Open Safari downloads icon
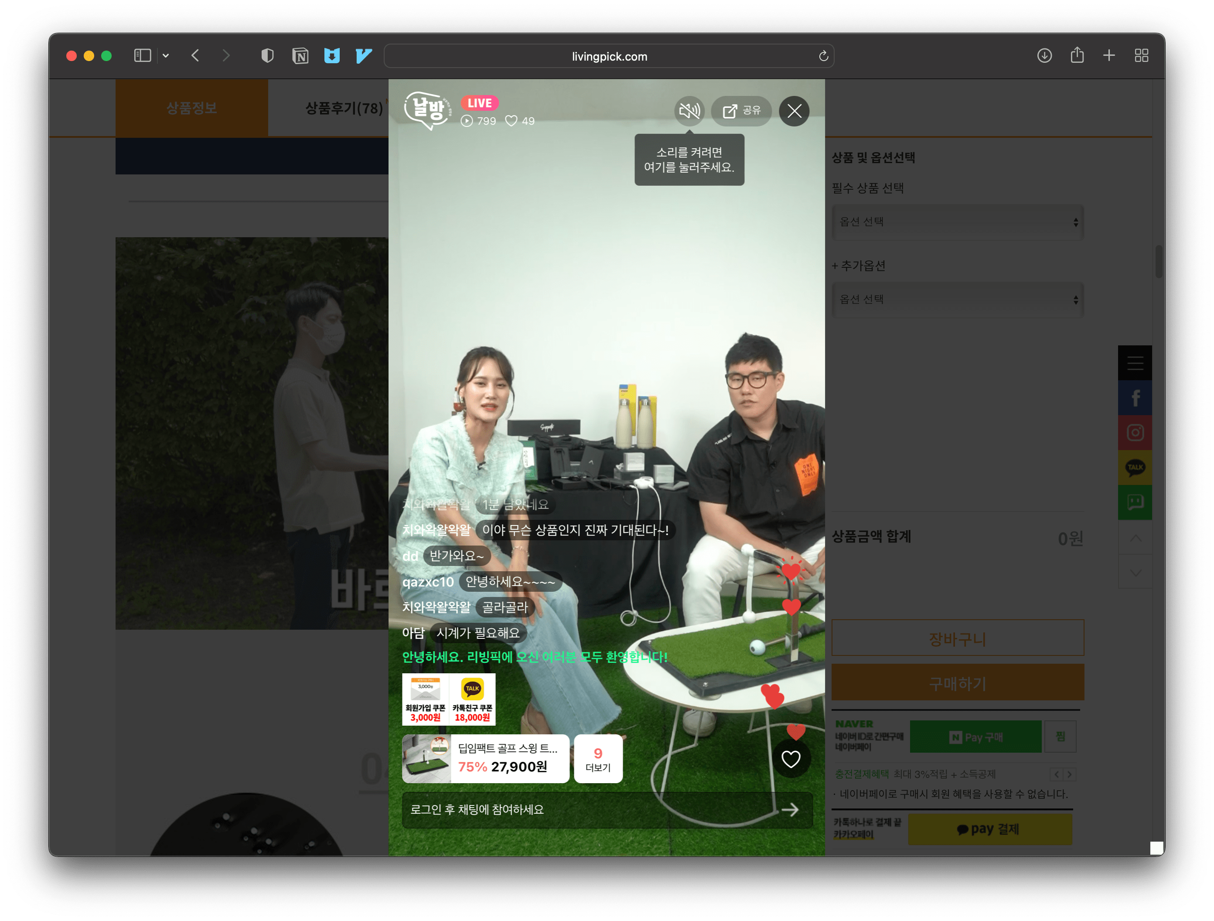 tap(1044, 55)
